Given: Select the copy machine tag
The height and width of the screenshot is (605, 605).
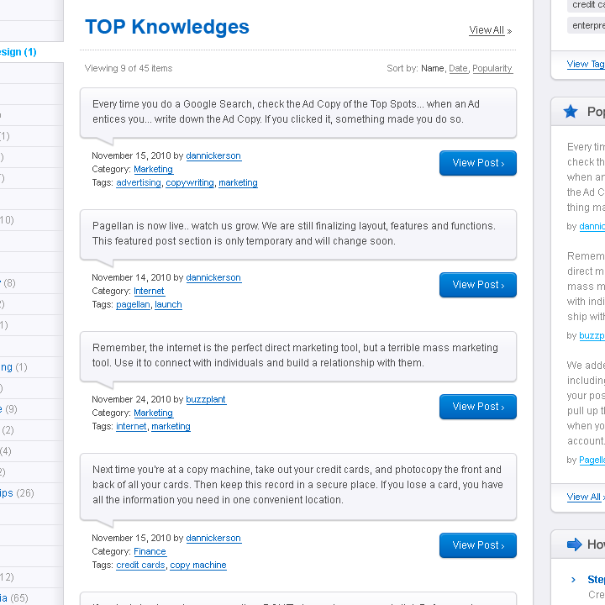Looking at the screenshot, I should click(x=198, y=566).
